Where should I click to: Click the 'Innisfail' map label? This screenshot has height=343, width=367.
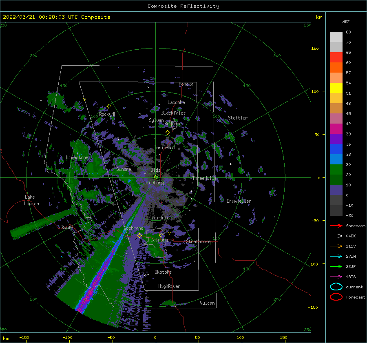pyautogui.click(x=165, y=148)
